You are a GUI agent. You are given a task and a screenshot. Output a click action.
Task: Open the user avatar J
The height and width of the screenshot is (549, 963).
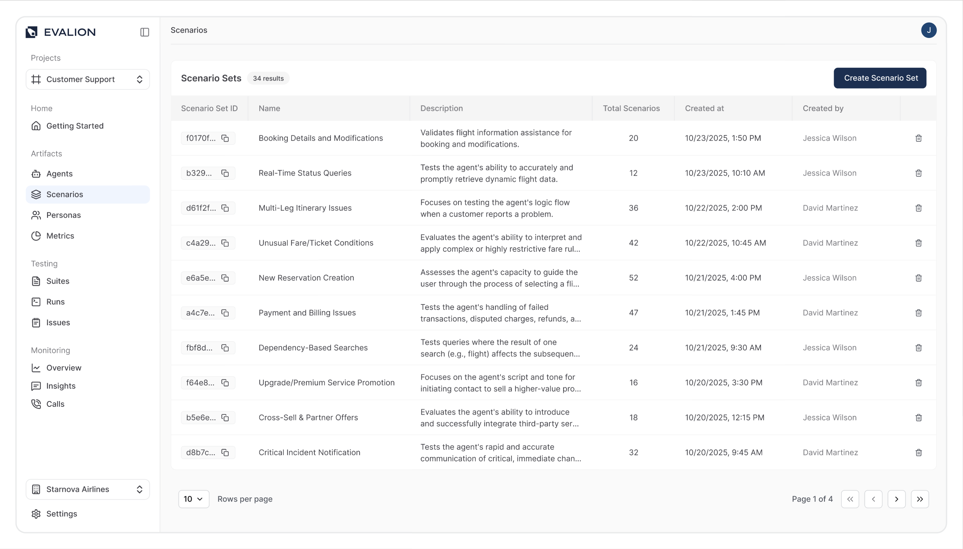(x=928, y=31)
